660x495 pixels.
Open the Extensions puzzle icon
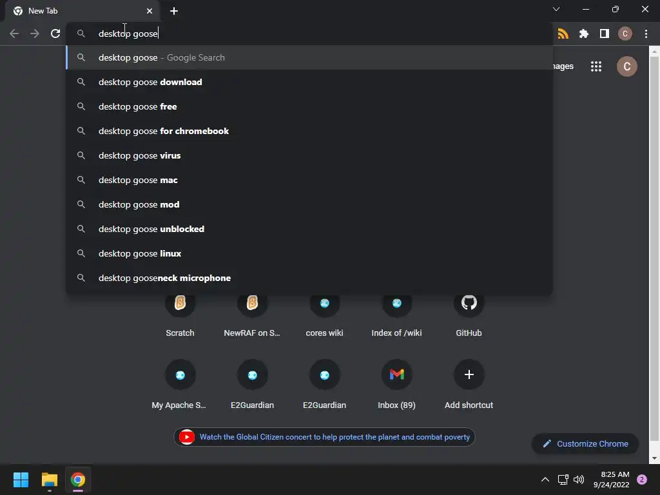(583, 34)
